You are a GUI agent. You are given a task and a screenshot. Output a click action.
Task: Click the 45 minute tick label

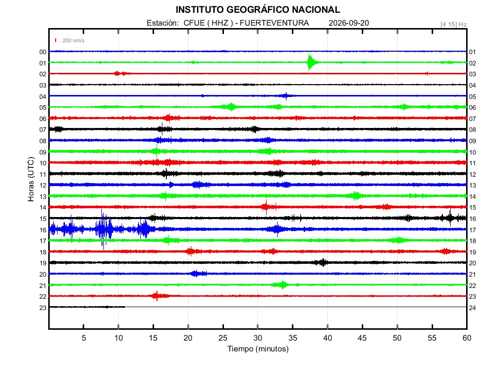tap(362, 338)
